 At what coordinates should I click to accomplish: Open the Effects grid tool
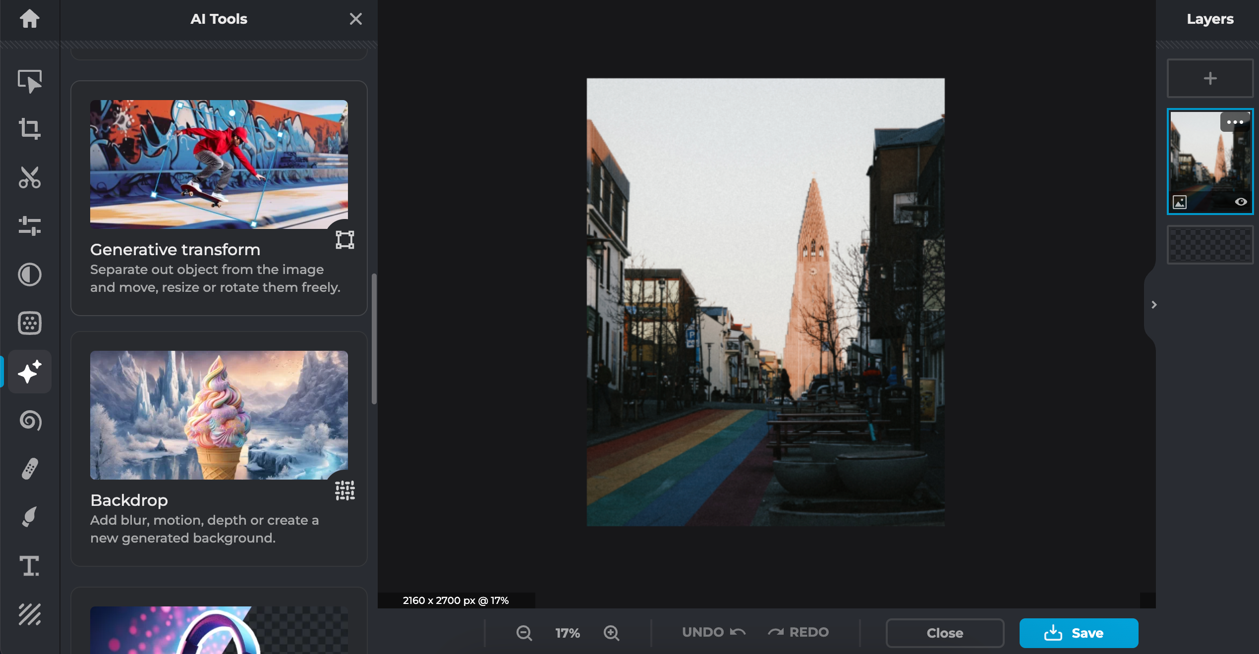click(x=30, y=323)
